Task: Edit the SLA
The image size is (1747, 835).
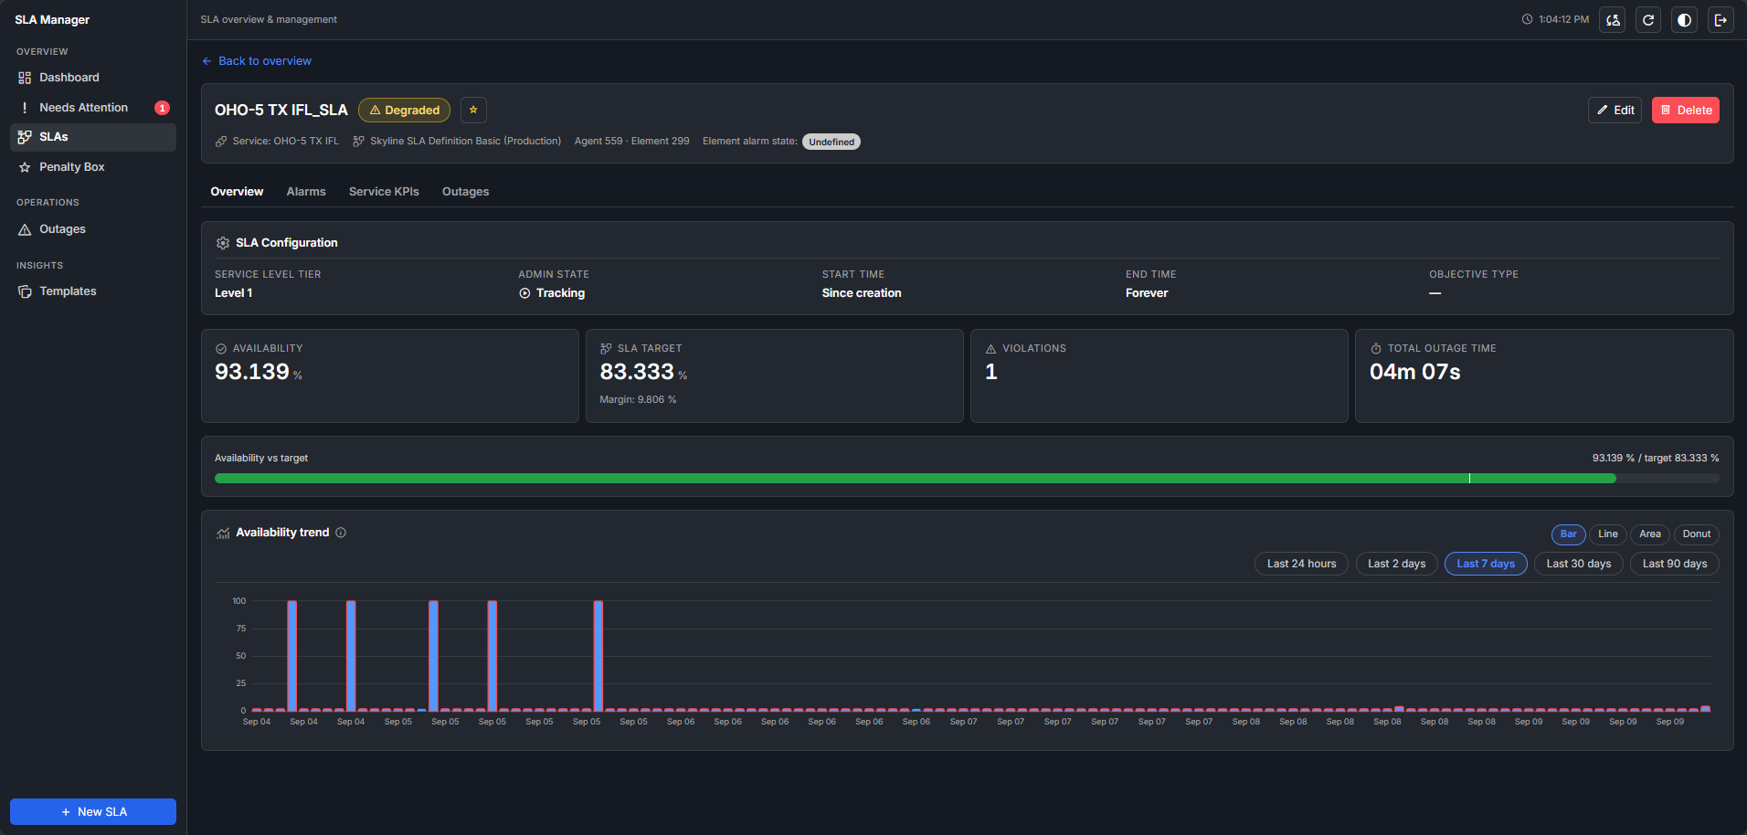Action: click(1615, 111)
